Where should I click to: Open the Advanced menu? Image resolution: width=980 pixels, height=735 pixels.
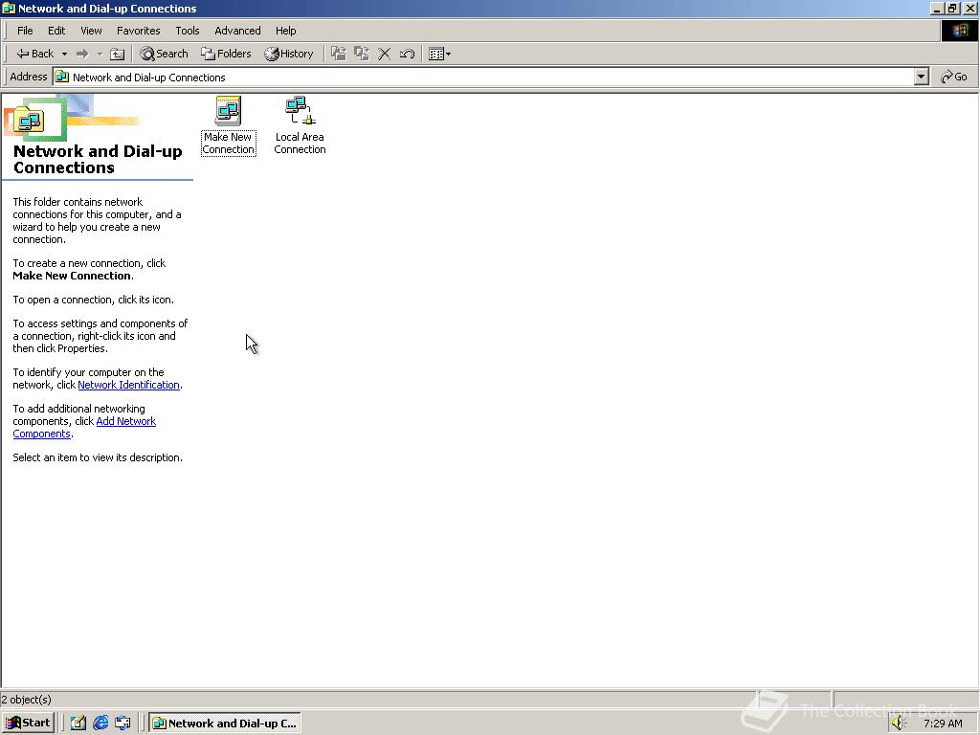[237, 31]
